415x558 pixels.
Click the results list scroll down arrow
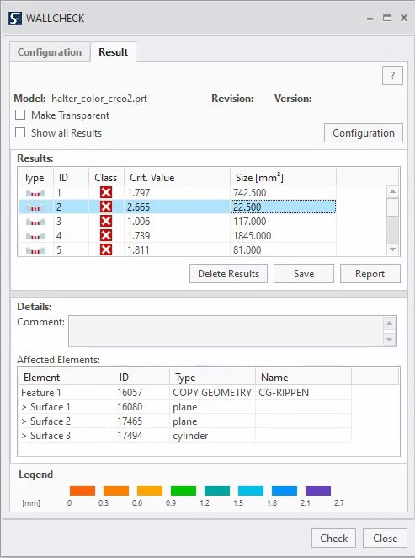(x=392, y=249)
